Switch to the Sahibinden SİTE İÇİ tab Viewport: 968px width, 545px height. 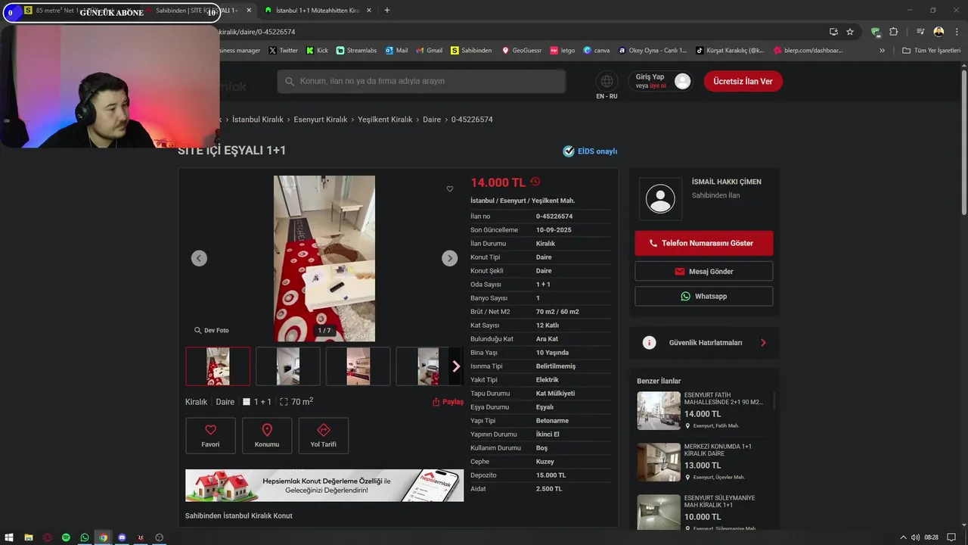tap(195, 11)
